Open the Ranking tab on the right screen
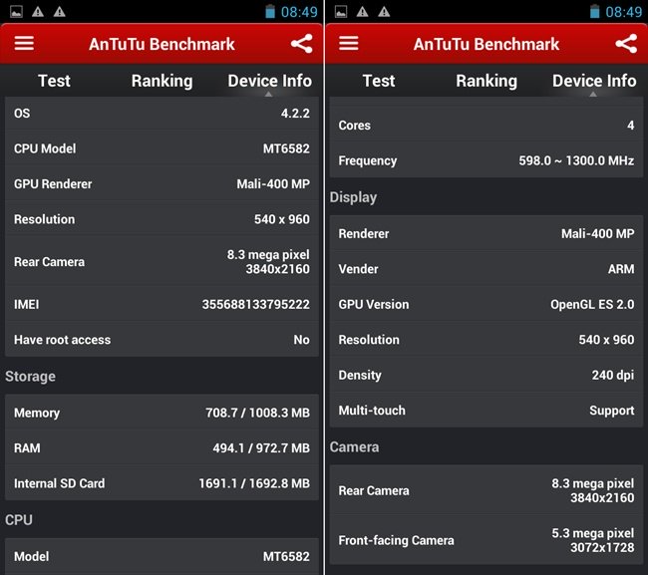The height and width of the screenshot is (575, 648). click(486, 81)
